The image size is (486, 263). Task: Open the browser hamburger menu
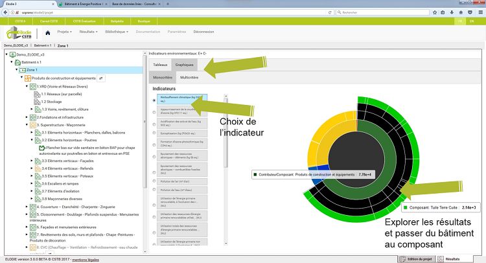pos(480,12)
